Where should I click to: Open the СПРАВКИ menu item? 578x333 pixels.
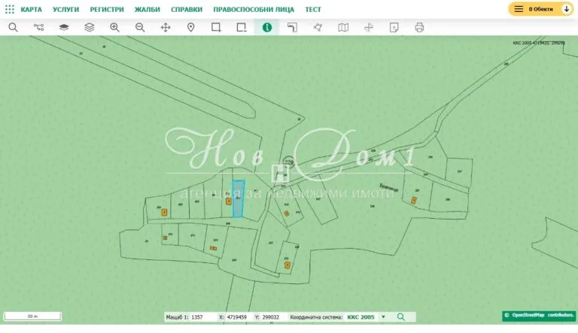click(187, 9)
